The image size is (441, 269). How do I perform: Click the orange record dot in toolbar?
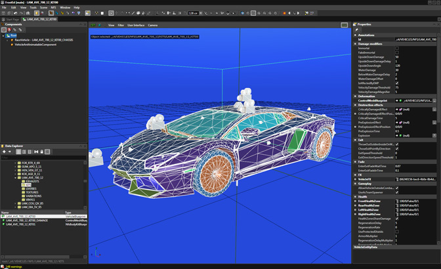tap(284, 13)
